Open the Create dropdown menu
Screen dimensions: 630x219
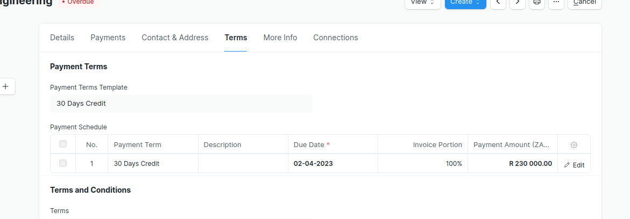pos(465,3)
